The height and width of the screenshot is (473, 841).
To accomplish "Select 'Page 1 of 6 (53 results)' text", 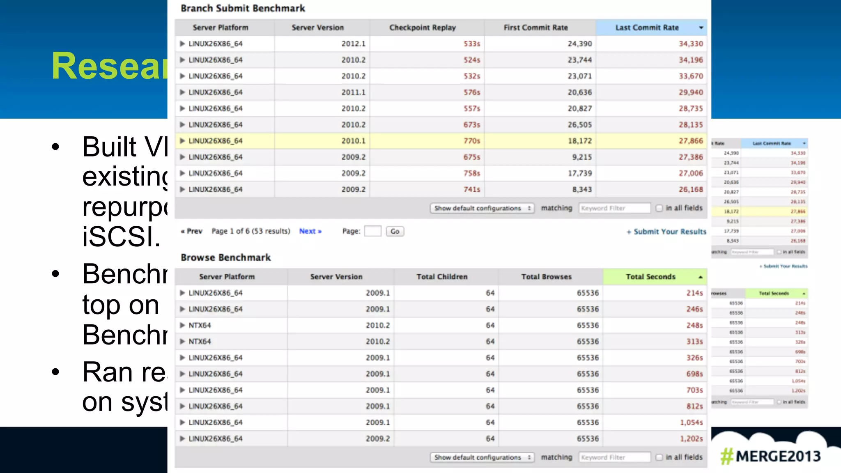I will (x=251, y=231).
